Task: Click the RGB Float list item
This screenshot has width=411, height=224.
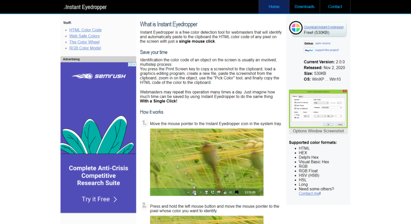Action: pos(308,171)
